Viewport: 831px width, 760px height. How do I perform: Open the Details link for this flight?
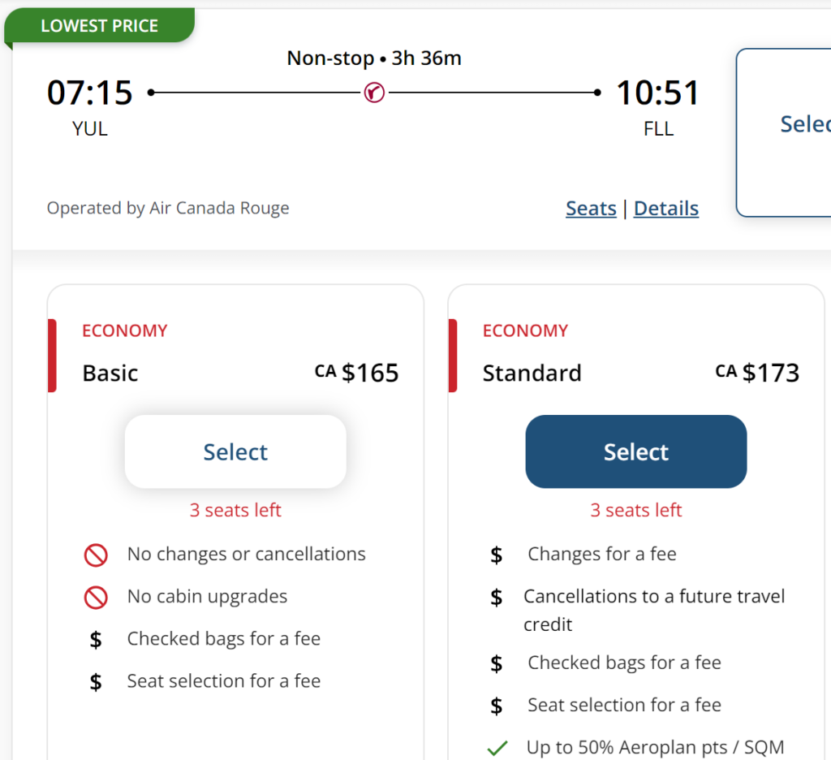pyautogui.click(x=665, y=209)
